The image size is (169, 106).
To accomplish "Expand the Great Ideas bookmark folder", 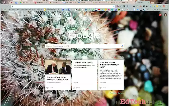I will click(x=22, y=10).
